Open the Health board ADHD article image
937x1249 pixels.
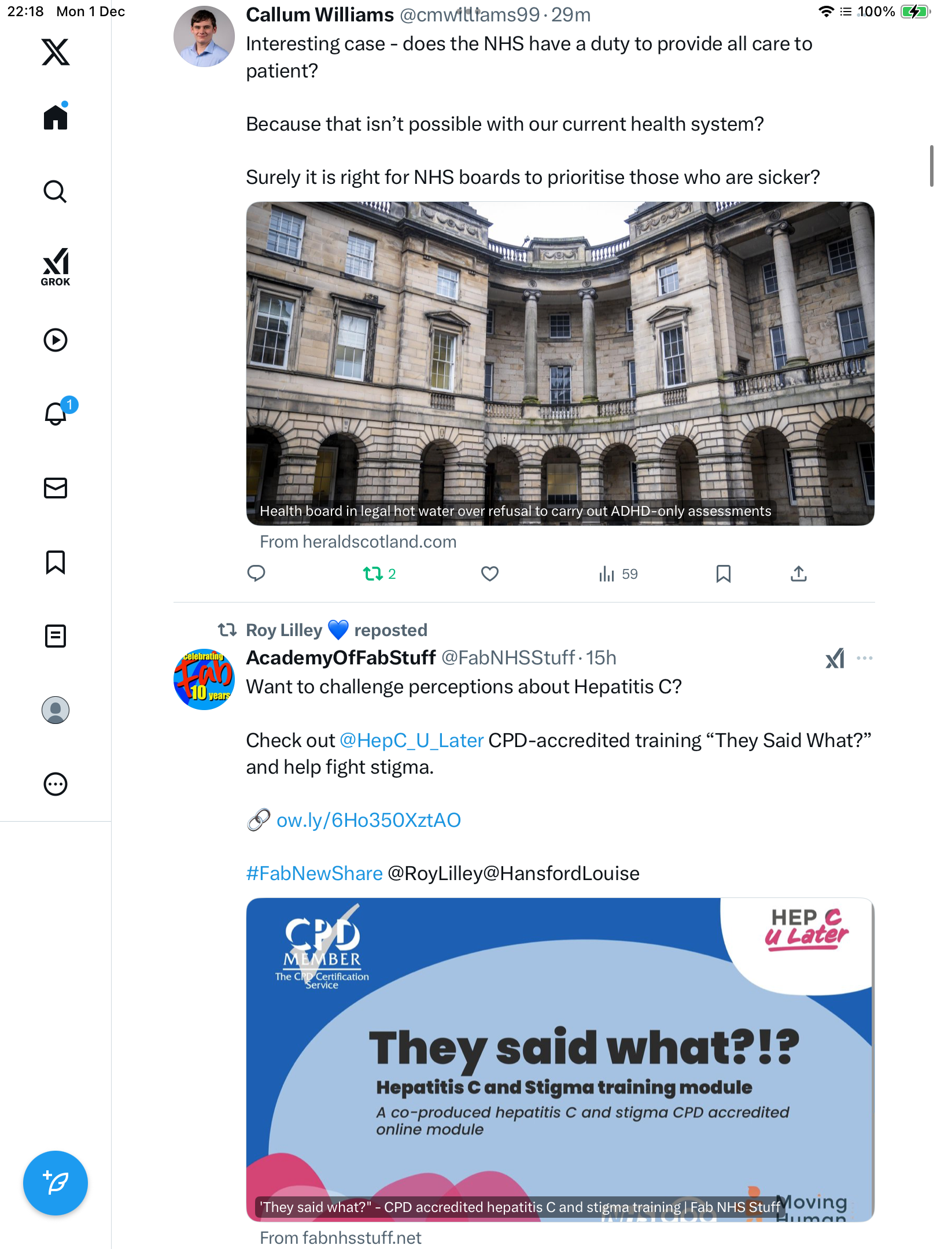560,363
